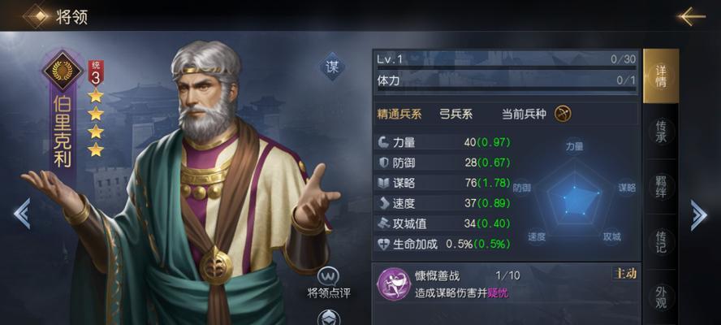Image resolution: width=721 pixels, height=325 pixels.
Task: Tap the helmet icon below 将领点评
Action: 329,318
